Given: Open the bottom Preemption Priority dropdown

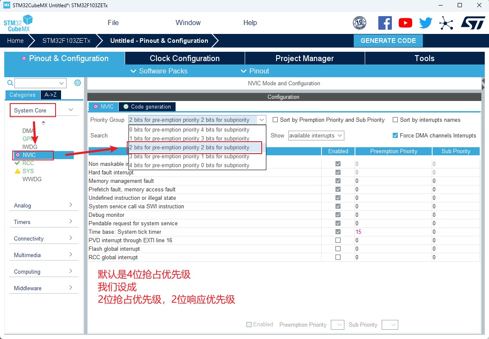Looking at the screenshot, I should coord(337,325).
